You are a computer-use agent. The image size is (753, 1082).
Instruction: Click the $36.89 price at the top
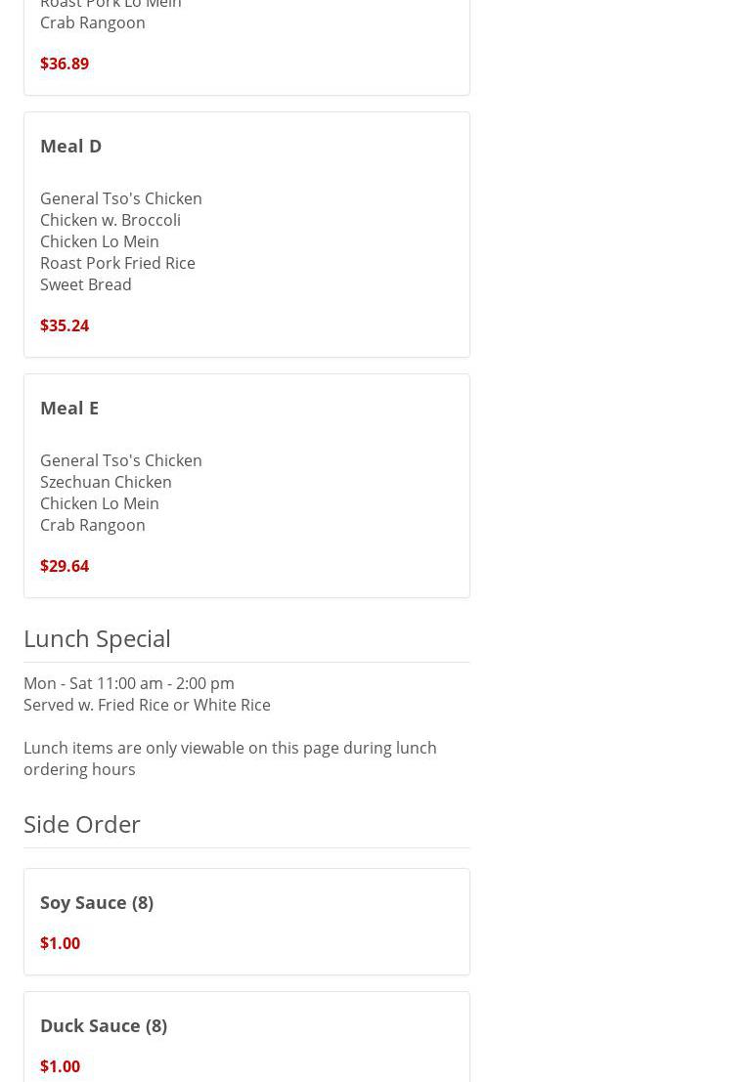coord(65,64)
